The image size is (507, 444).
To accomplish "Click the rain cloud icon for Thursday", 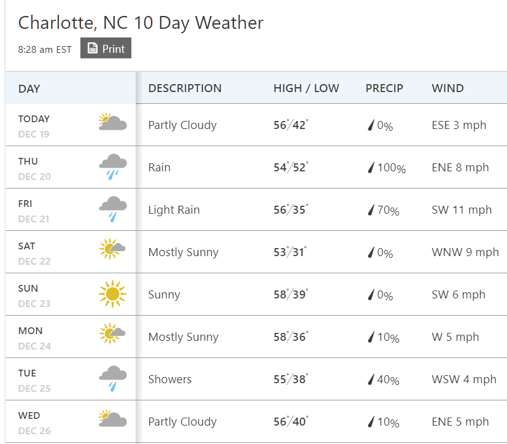I will pyautogui.click(x=112, y=166).
